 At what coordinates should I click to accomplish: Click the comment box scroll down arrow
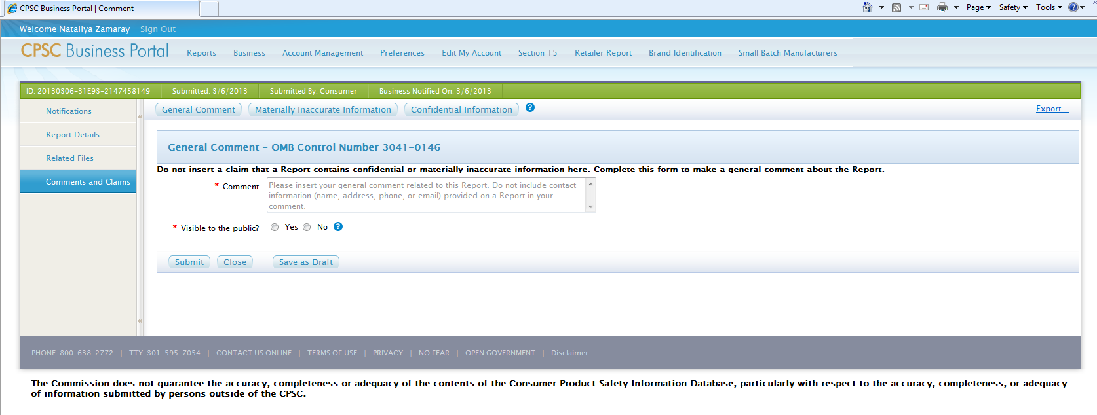coord(590,207)
